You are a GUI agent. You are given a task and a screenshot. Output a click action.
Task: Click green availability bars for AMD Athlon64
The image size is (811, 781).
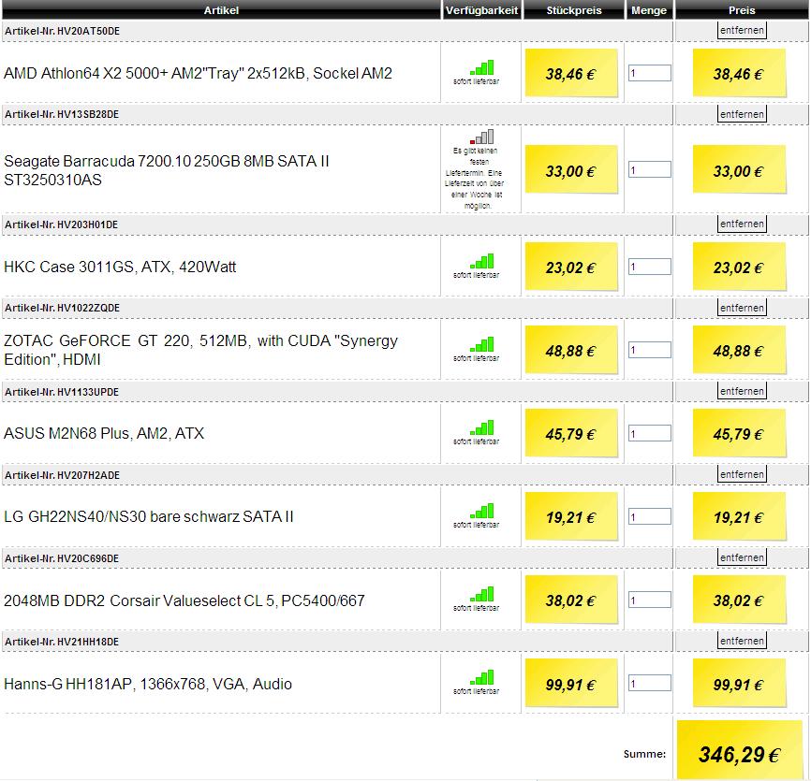pos(481,67)
